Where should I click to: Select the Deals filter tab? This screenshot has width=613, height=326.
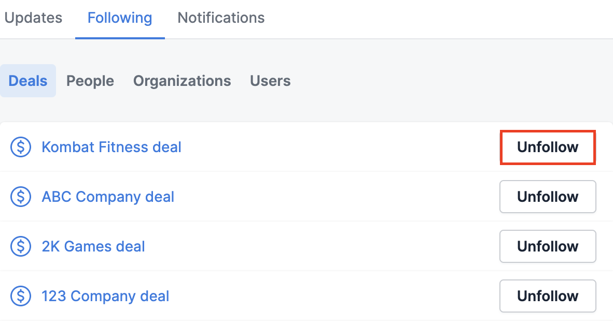[28, 81]
